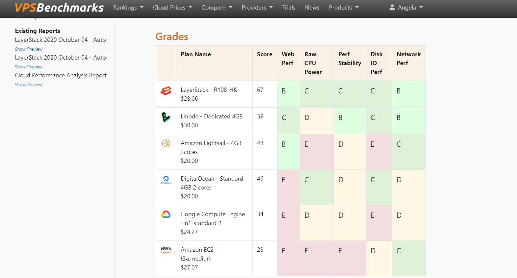Click the score 48 for Amazon Lightsail
The image size is (517, 278).
(x=260, y=143)
